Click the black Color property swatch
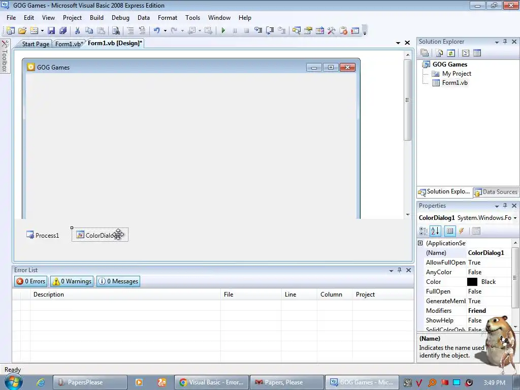The image size is (520, 390). 472,281
